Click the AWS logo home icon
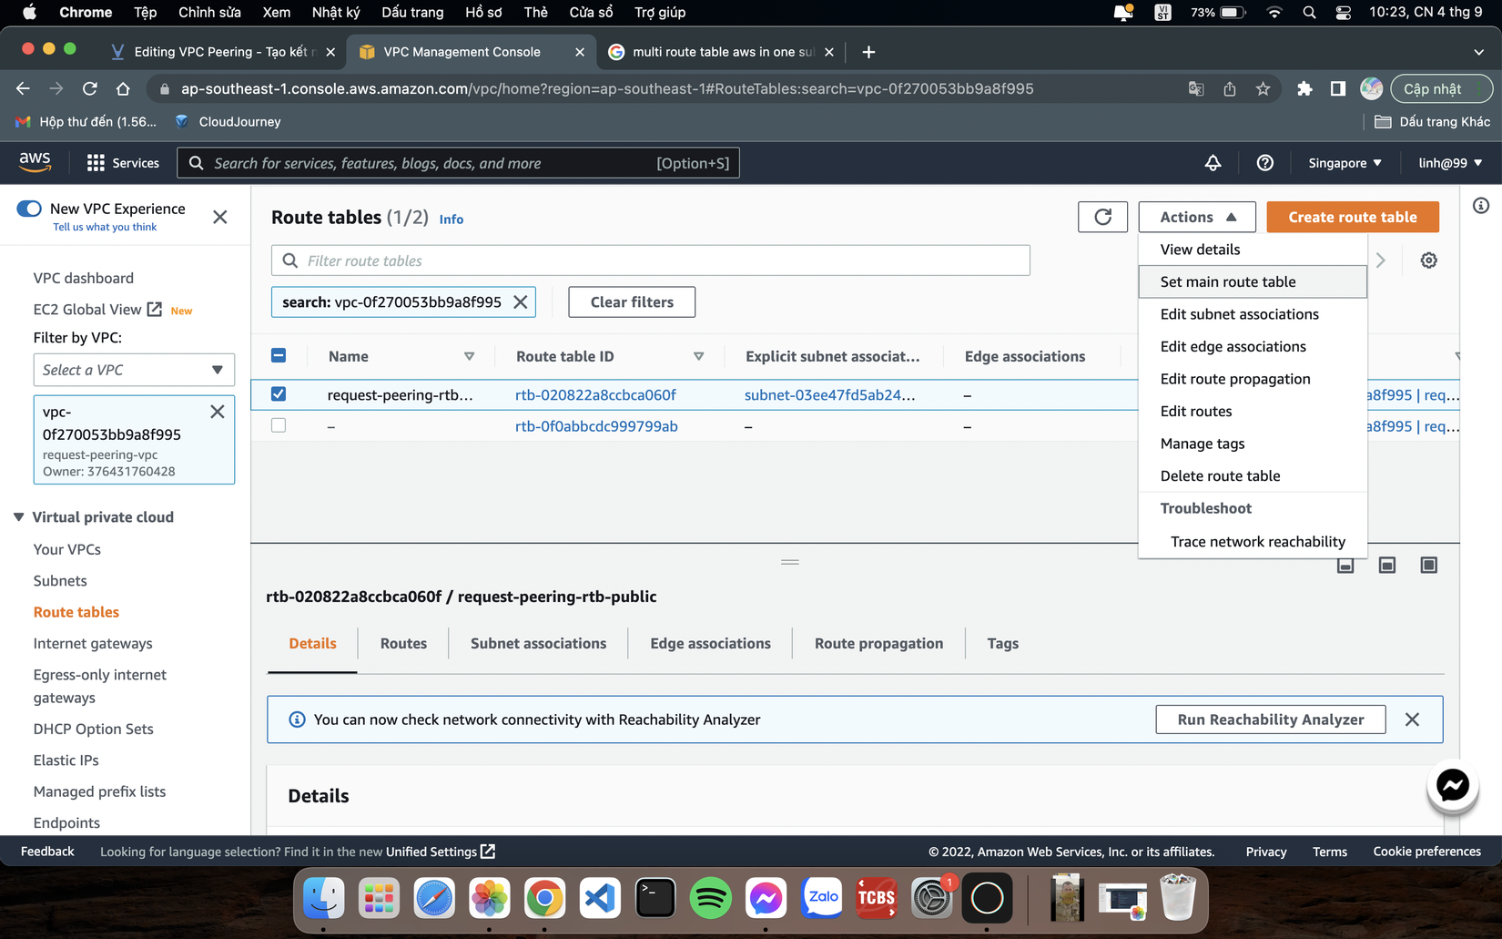The width and height of the screenshot is (1502, 939). [x=35, y=162]
